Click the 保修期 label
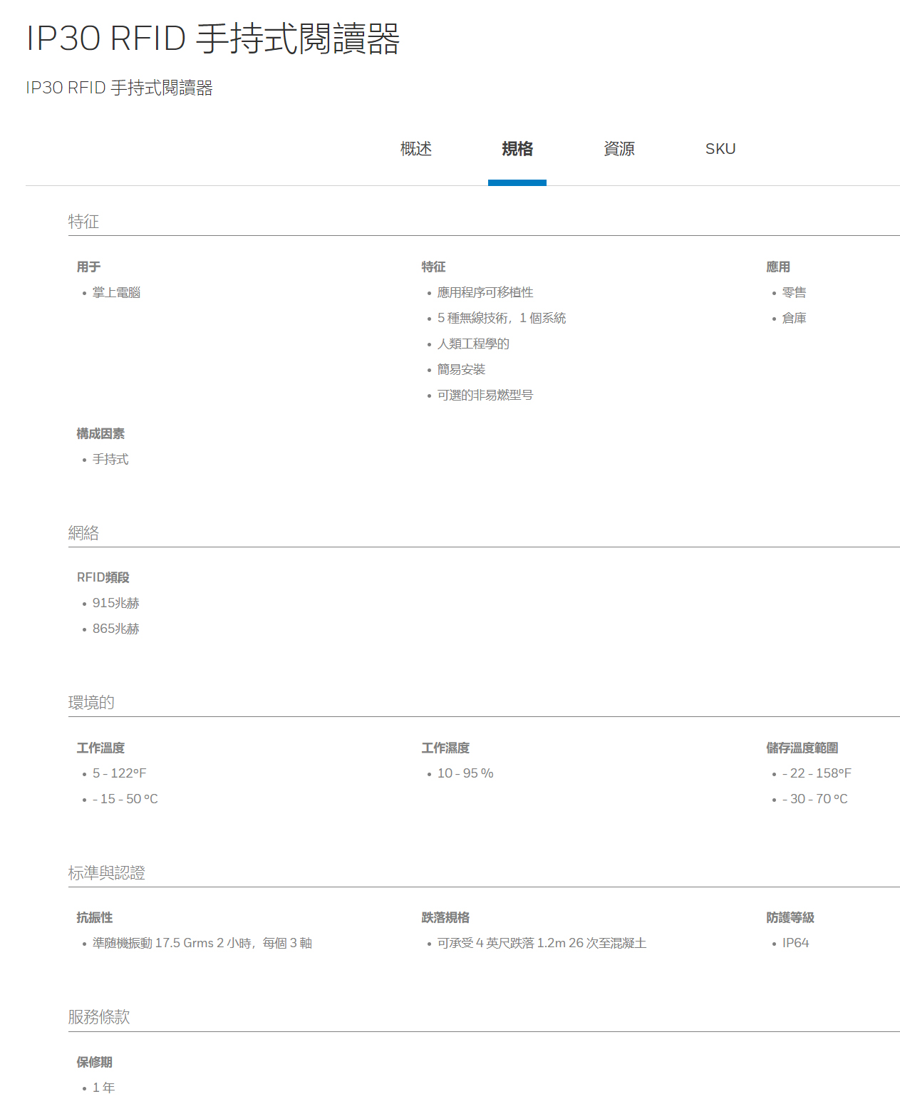The height and width of the screenshot is (1114, 900). [94, 1063]
